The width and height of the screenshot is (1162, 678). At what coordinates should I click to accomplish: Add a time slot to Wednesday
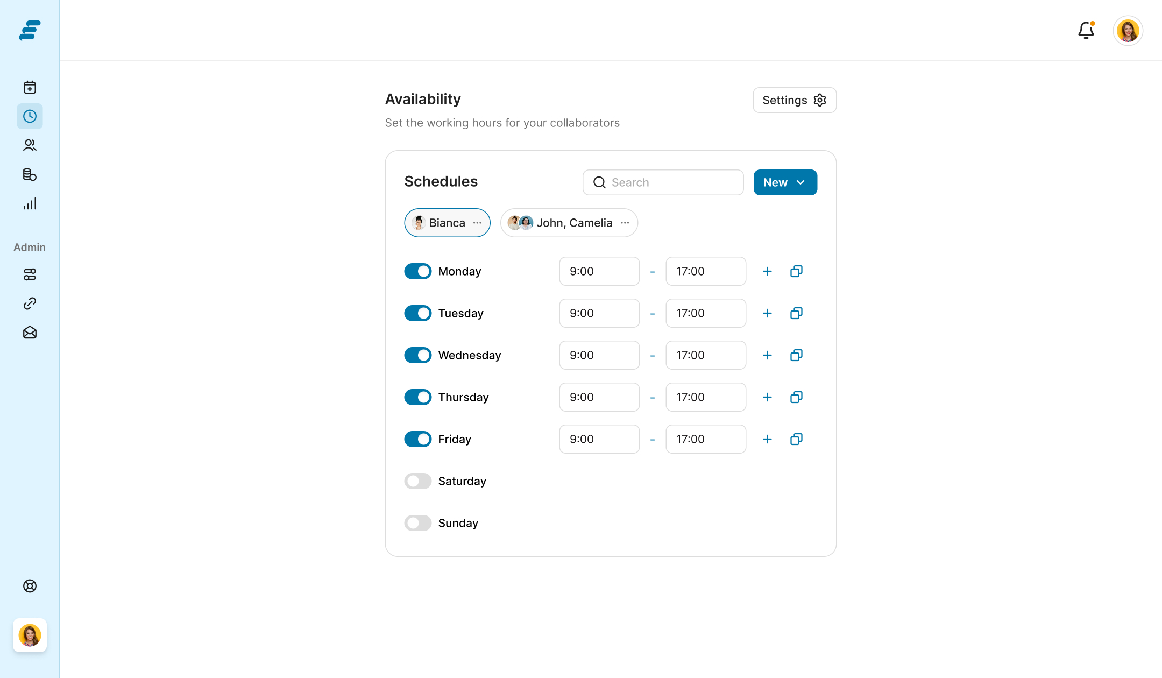click(767, 355)
